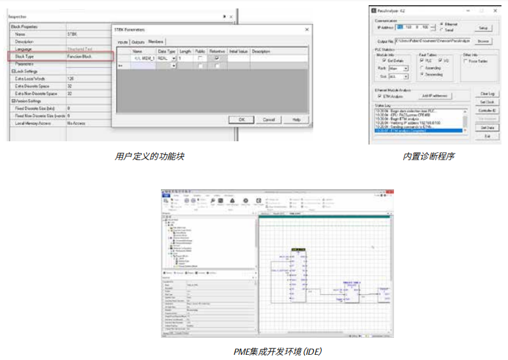This screenshot has height=360, width=508.
Task: Click OK in STBK Parameters dialog
Action: coord(241,120)
